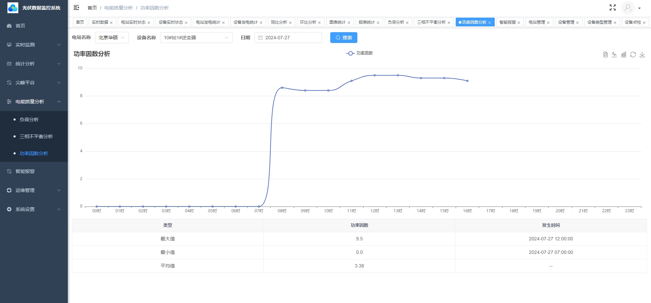Click chart data point at 08时
This screenshot has width=651, height=303.
282,88
